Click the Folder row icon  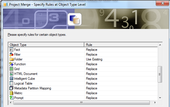(11, 59)
